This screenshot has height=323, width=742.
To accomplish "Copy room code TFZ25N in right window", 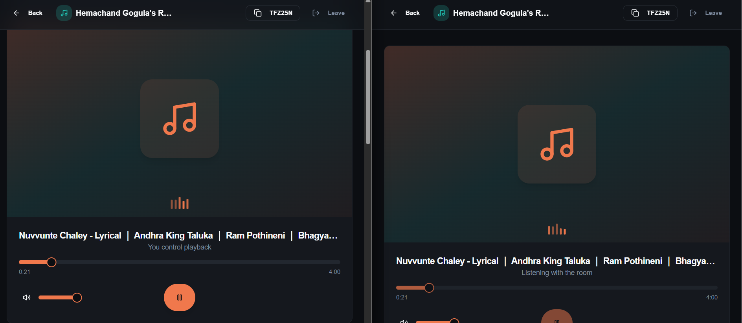I will pyautogui.click(x=650, y=13).
